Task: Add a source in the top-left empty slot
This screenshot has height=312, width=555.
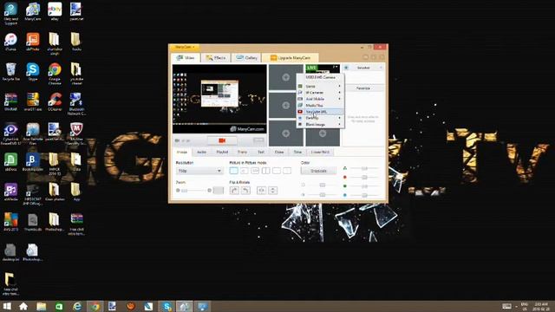Action: pos(285,77)
